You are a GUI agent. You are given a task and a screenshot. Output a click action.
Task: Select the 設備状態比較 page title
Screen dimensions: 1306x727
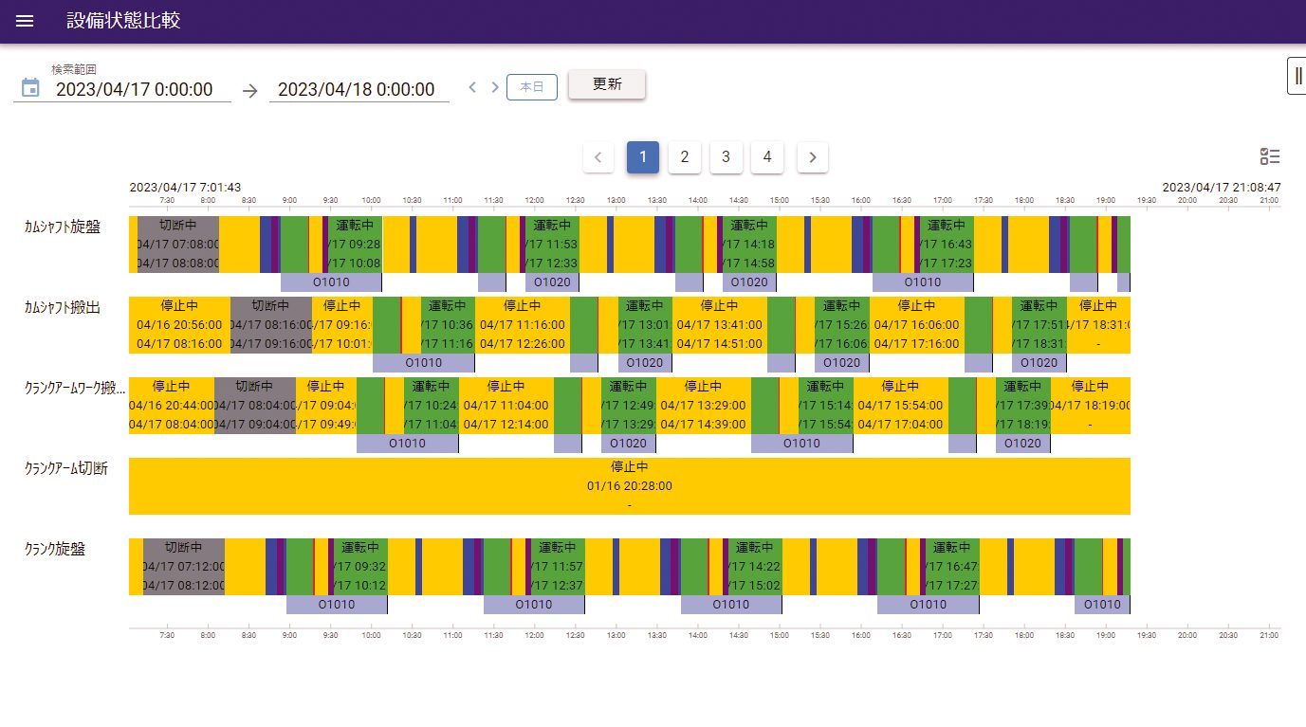click(x=123, y=21)
